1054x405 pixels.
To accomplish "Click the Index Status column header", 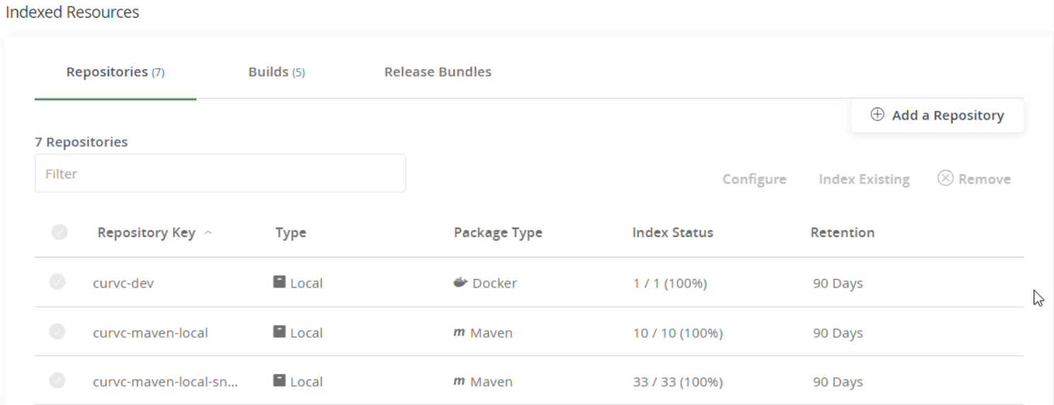I will click(x=673, y=232).
